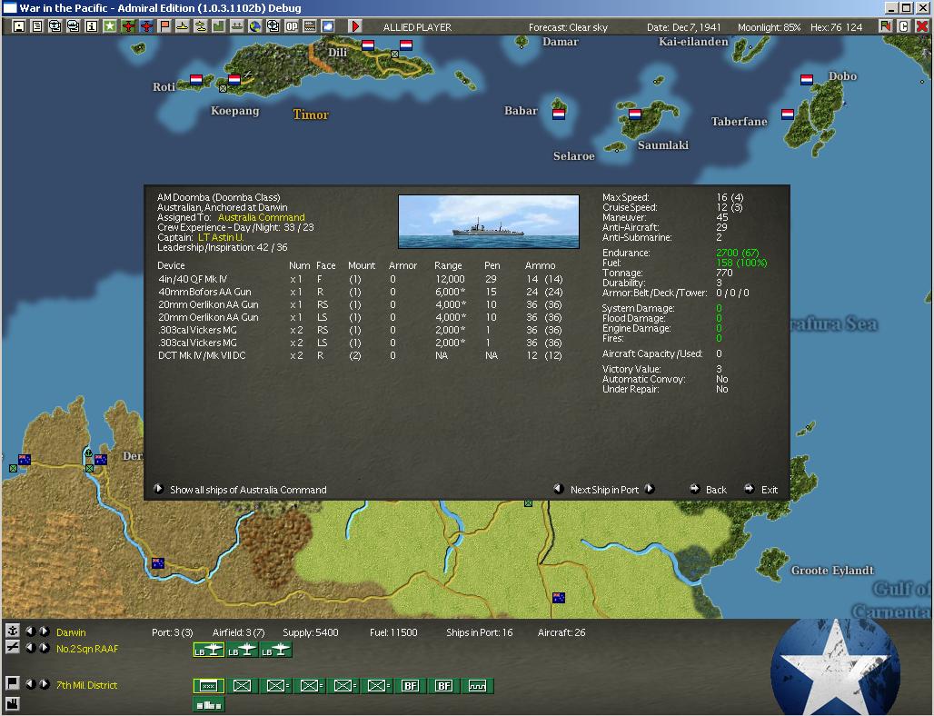Click the 'Supply: 5400' readout
Screen dimensions: 934x716
click(311, 632)
